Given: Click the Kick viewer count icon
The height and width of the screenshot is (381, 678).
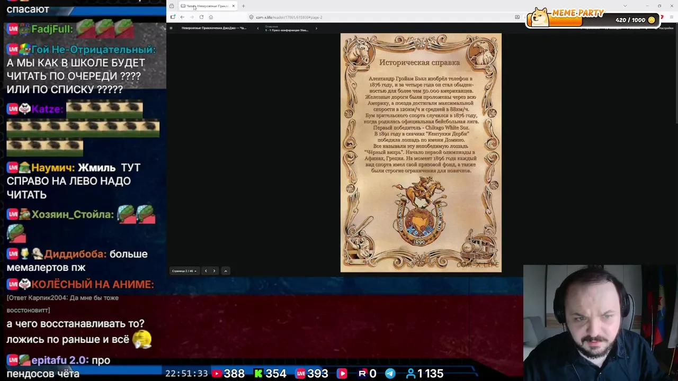Looking at the screenshot, I should tap(258, 374).
